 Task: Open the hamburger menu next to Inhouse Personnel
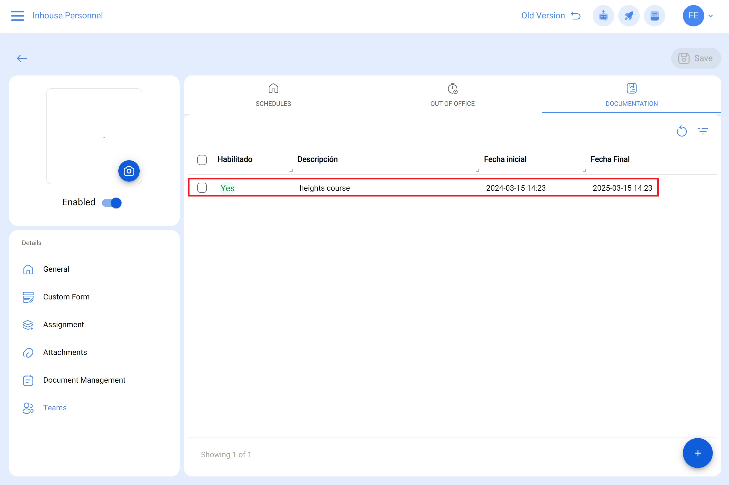click(17, 15)
